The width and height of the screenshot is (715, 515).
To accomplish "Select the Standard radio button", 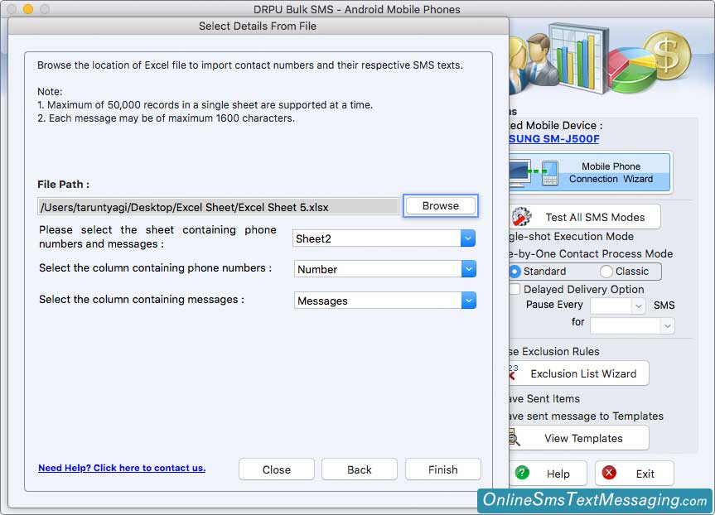I will (515, 272).
